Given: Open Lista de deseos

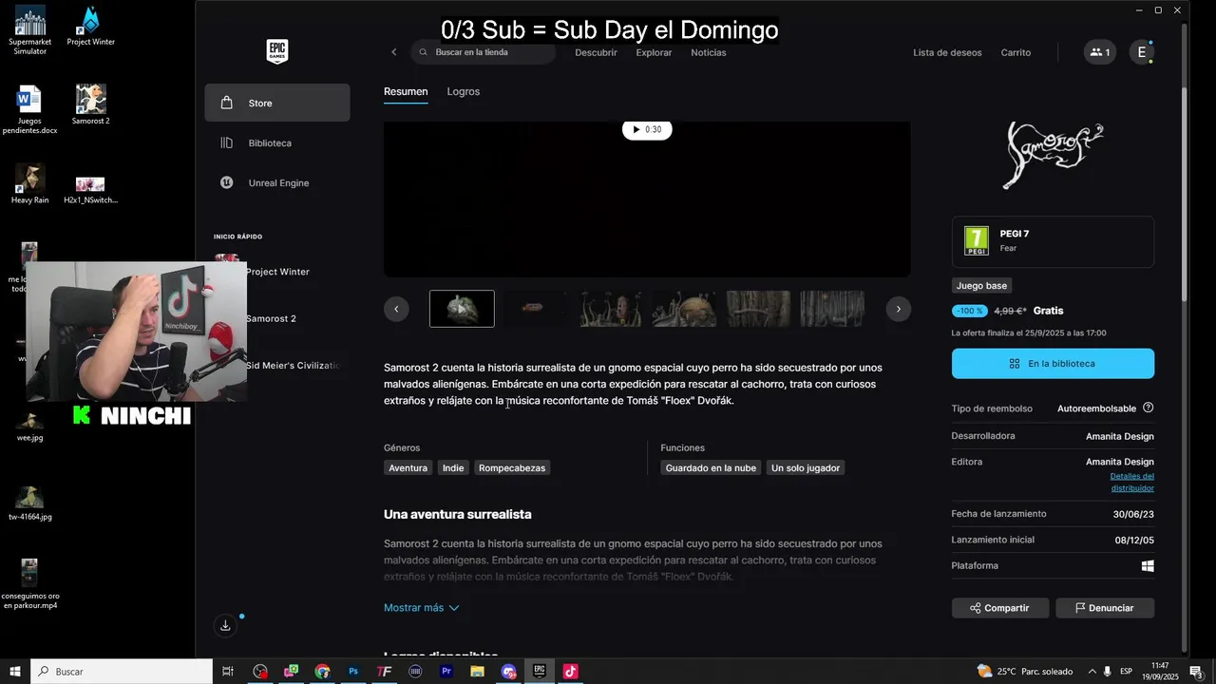Looking at the screenshot, I should [947, 52].
